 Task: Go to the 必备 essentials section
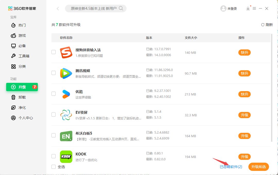click(19, 46)
